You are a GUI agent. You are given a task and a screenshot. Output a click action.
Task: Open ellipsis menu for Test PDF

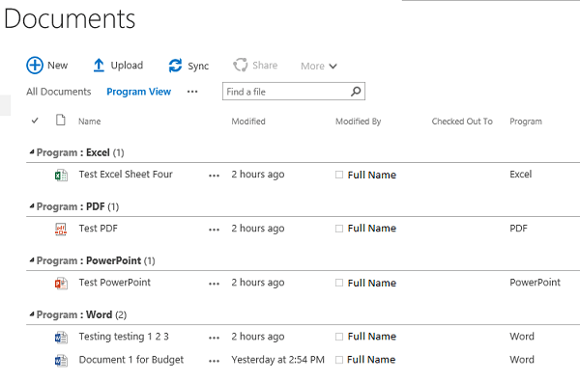coord(214,230)
